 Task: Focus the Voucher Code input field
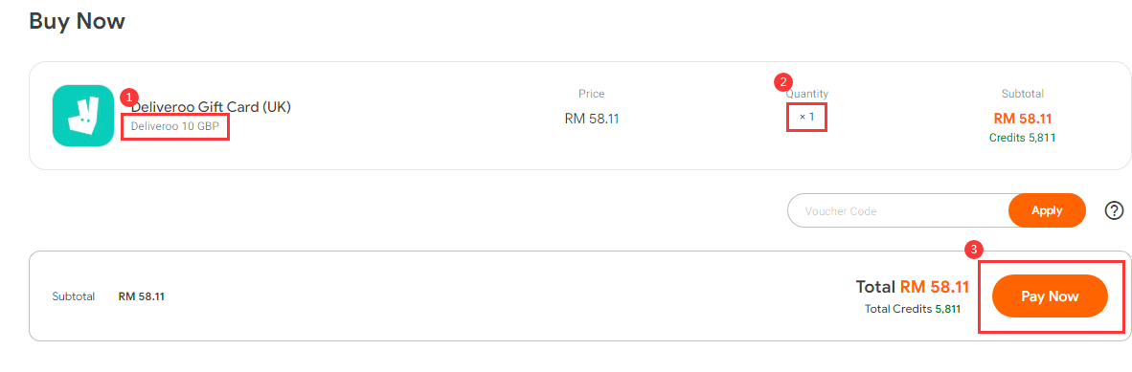(x=898, y=210)
